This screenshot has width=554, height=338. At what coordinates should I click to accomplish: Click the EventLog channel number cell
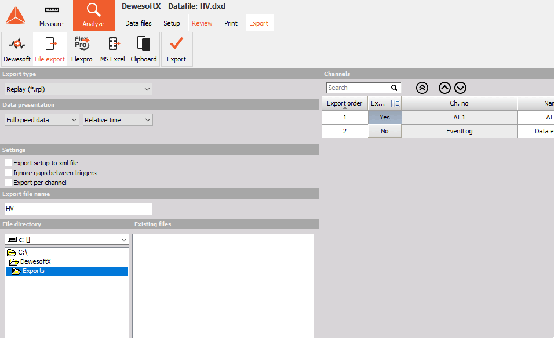(460, 131)
